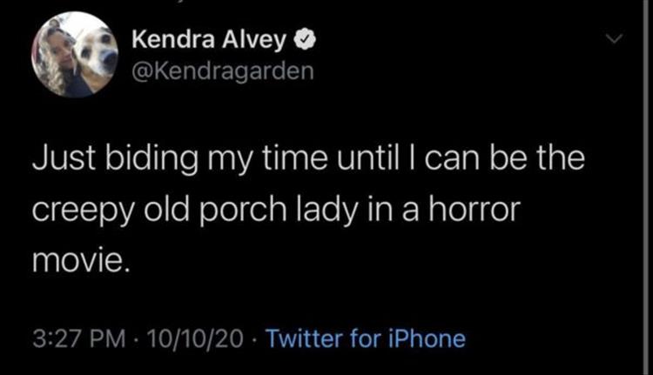Click the Twitter for iPhone source link
The height and width of the screenshot is (375, 653).
click(364, 338)
